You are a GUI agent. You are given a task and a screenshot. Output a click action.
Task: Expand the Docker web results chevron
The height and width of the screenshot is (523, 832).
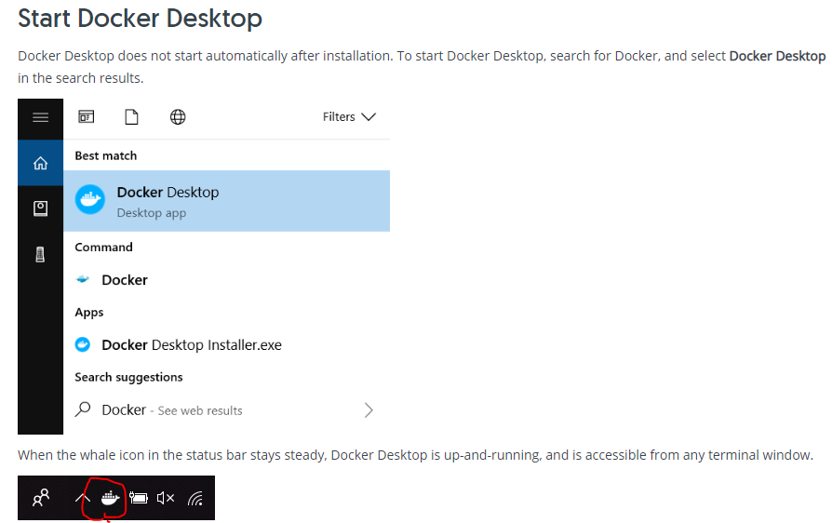point(369,410)
